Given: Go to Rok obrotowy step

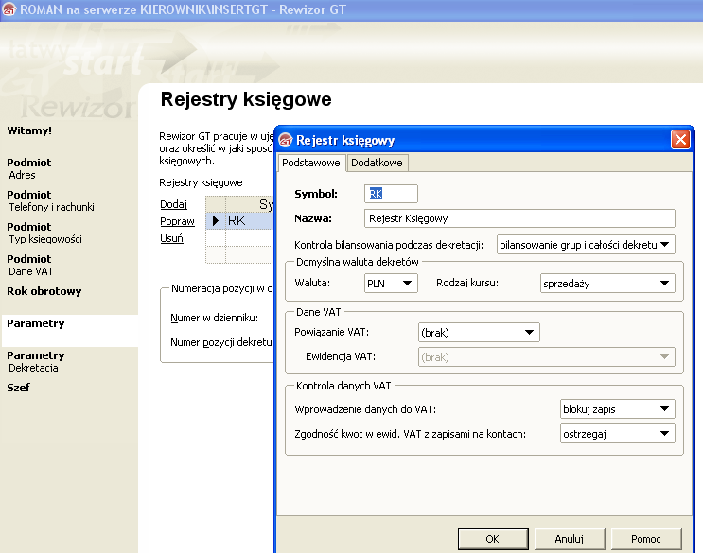Looking at the screenshot, I should click(x=44, y=291).
